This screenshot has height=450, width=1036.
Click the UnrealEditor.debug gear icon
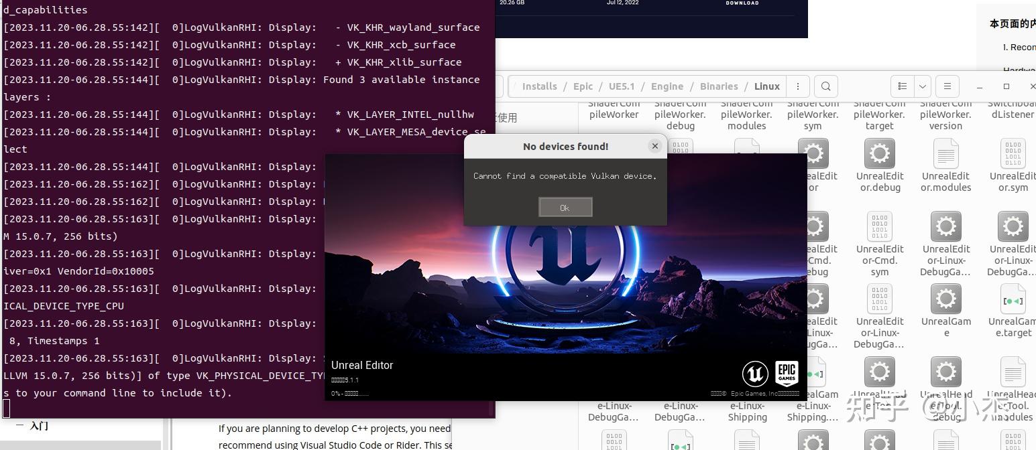click(x=879, y=153)
